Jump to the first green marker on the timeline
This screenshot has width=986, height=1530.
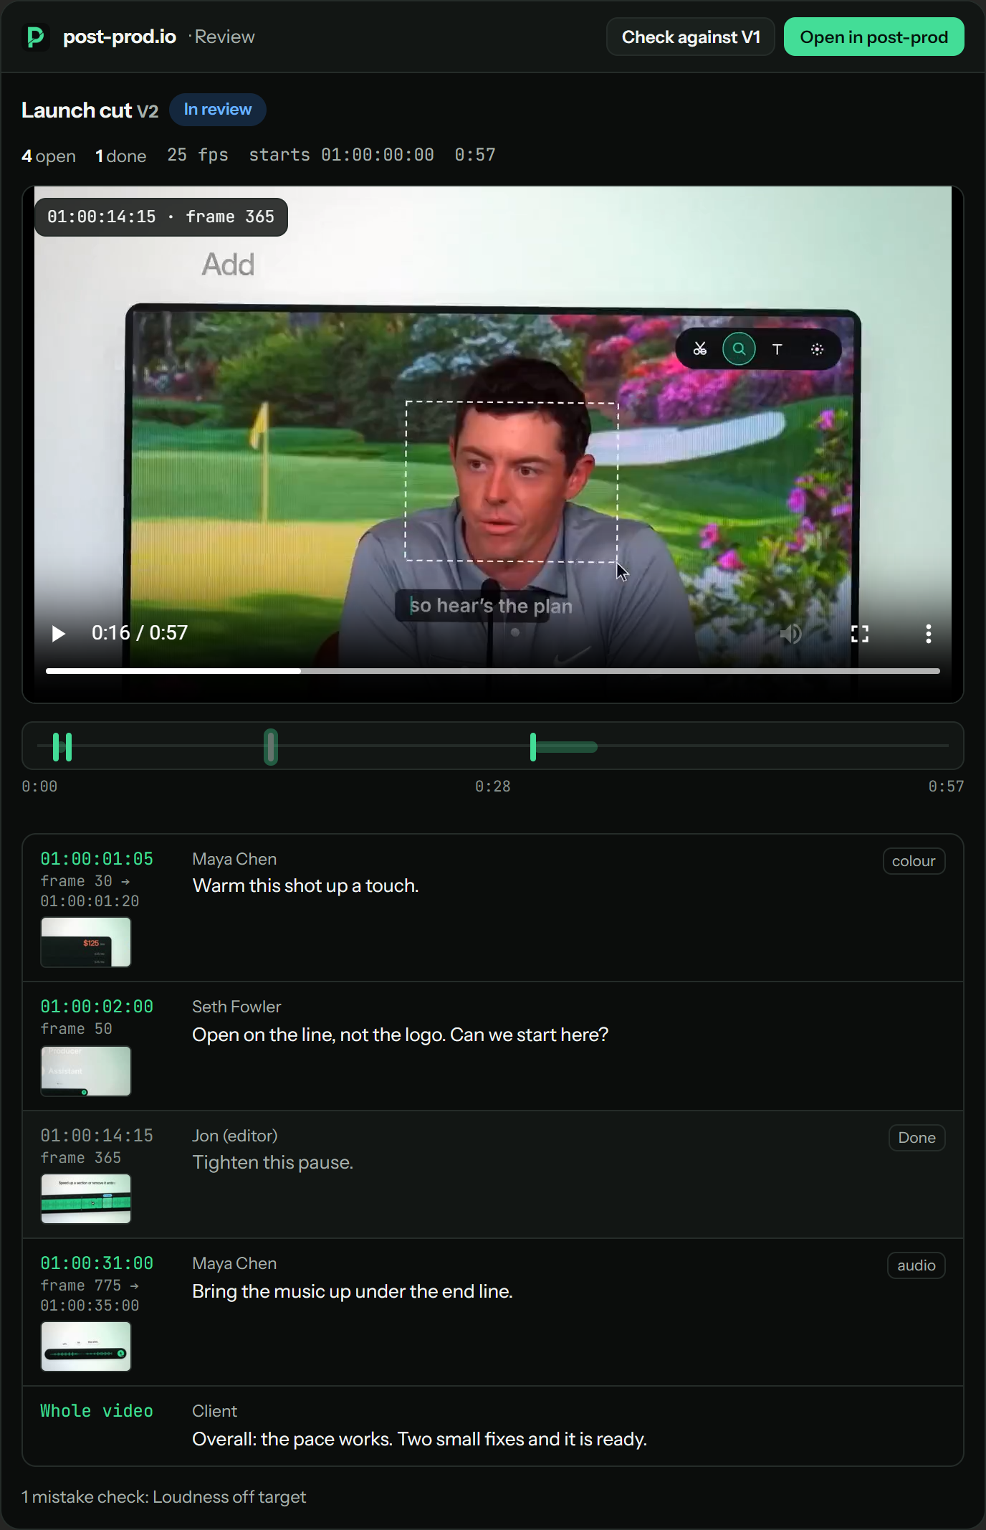click(57, 746)
